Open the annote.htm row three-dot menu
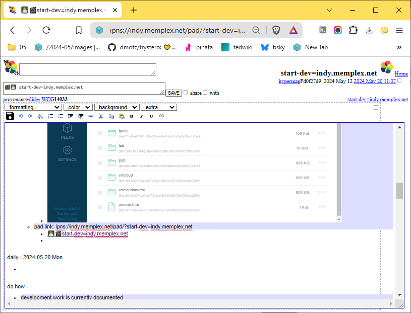 coord(322,207)
